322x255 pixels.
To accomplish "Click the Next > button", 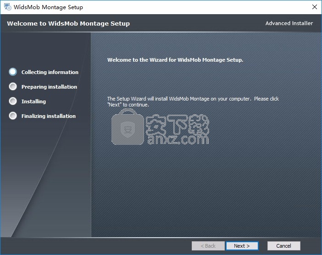I will click(242, 246).
